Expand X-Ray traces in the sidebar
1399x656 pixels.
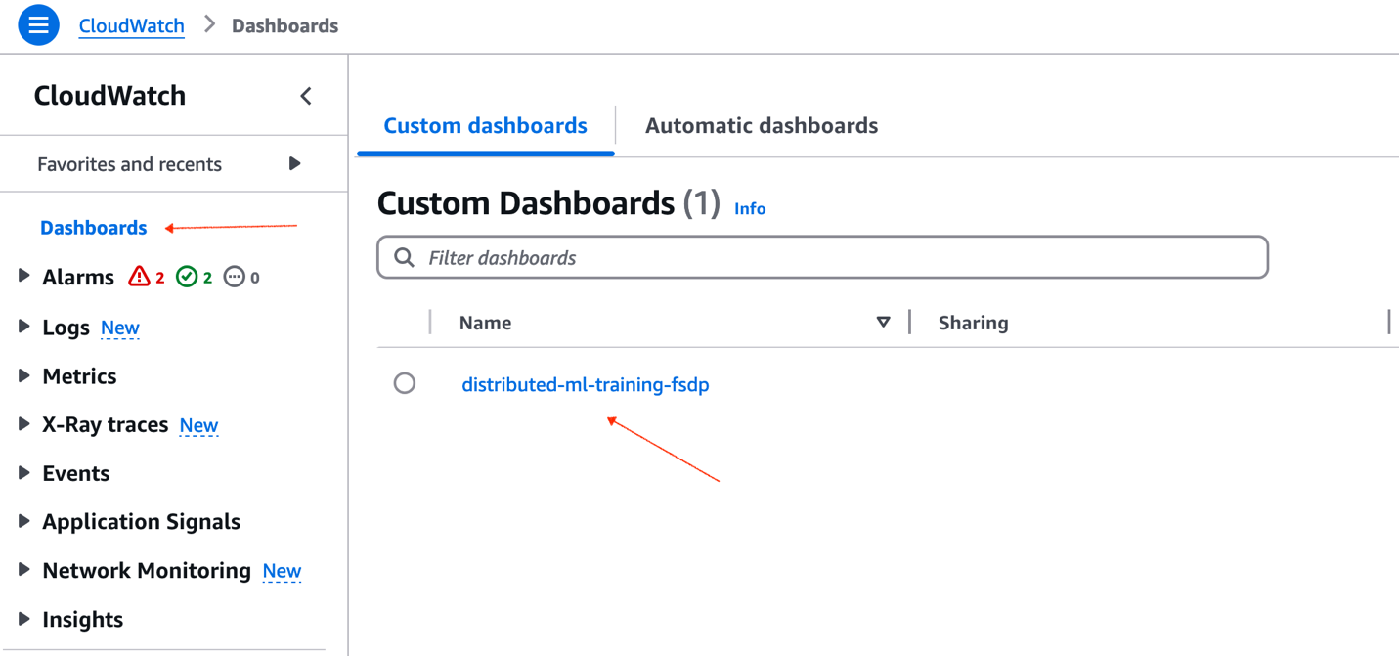[22, 424]
